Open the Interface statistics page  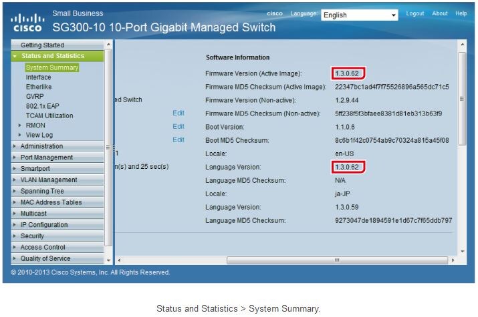tap(38, 77)
